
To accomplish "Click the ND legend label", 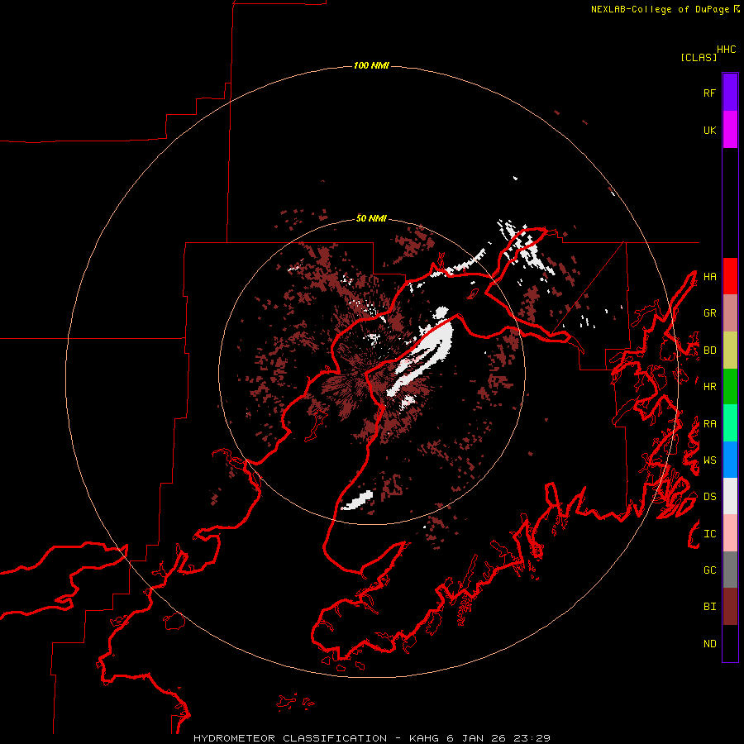I will coord(709,644).
